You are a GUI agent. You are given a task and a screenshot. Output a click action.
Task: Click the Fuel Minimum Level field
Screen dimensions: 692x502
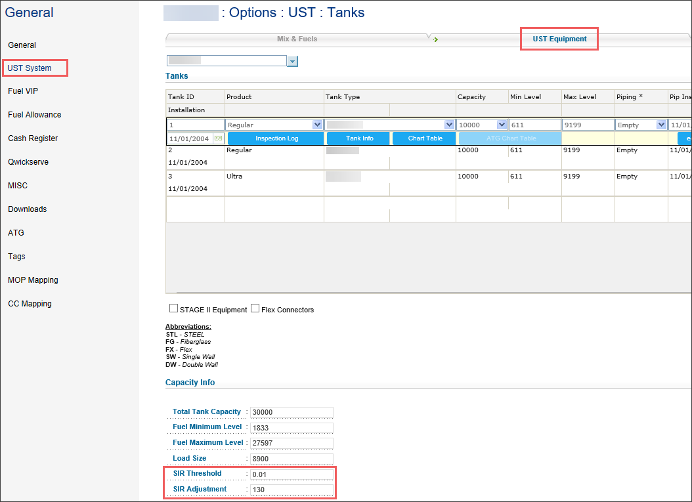point(292,427)
